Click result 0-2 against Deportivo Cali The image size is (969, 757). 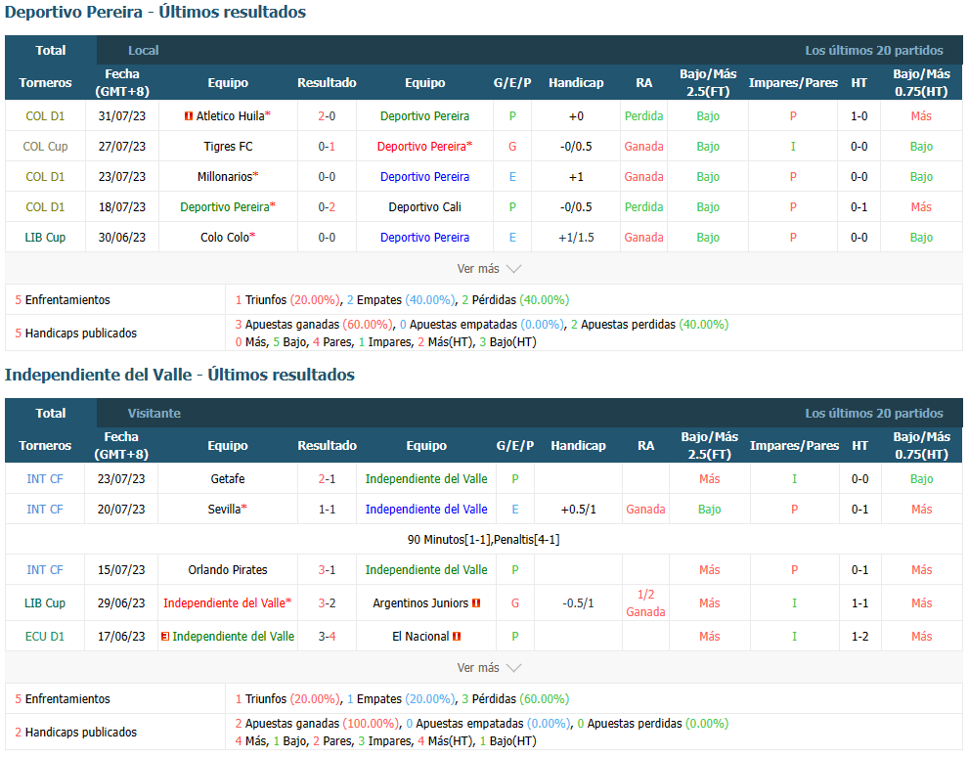[x=327, y=207]
